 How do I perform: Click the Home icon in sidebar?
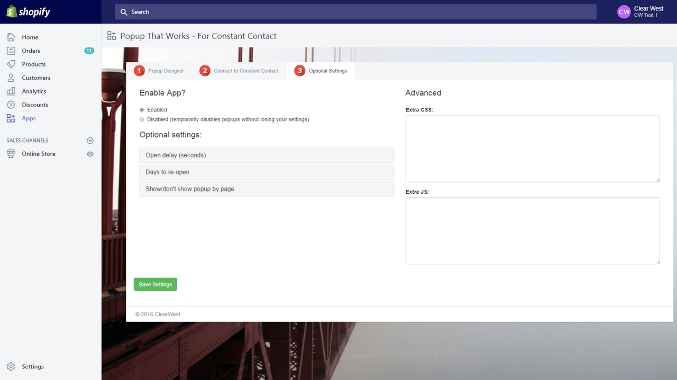(11, 37)
